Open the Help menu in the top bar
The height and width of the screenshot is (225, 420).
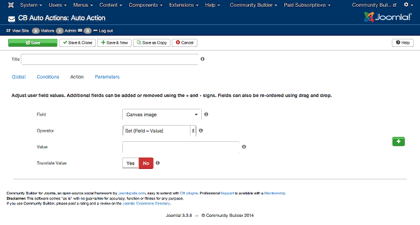pyautogui.click(x=213, y=5)
